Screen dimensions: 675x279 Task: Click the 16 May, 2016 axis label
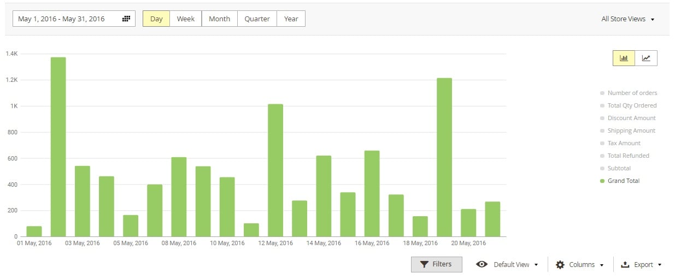tap(372, 243)
